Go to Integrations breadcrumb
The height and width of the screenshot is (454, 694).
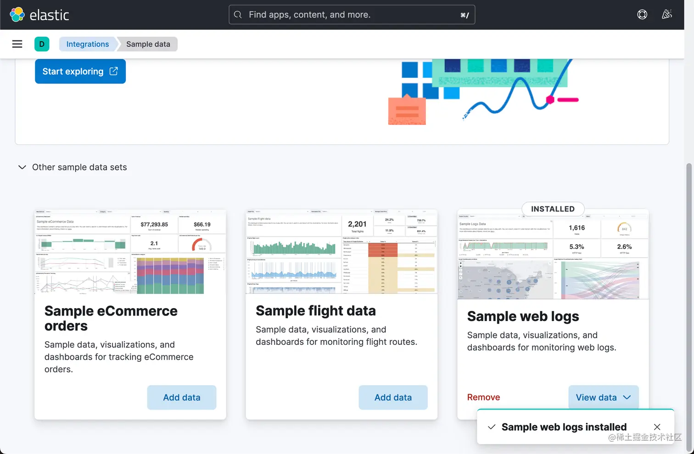pyautogui.click(x=88, y=44)
